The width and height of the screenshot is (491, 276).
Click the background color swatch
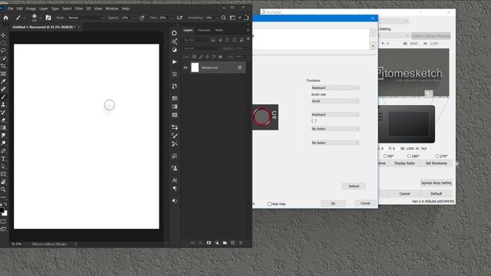(5, 214)
